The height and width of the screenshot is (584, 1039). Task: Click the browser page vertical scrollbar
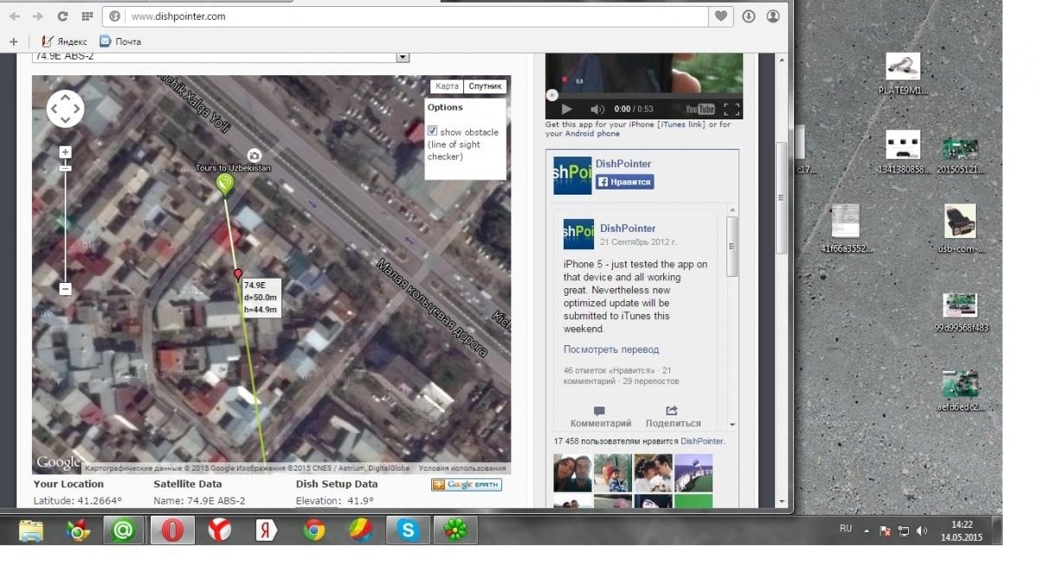click(x=782, y=198)
